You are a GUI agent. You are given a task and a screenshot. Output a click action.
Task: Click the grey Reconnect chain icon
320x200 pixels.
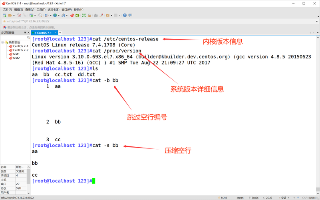click(24, 15)
